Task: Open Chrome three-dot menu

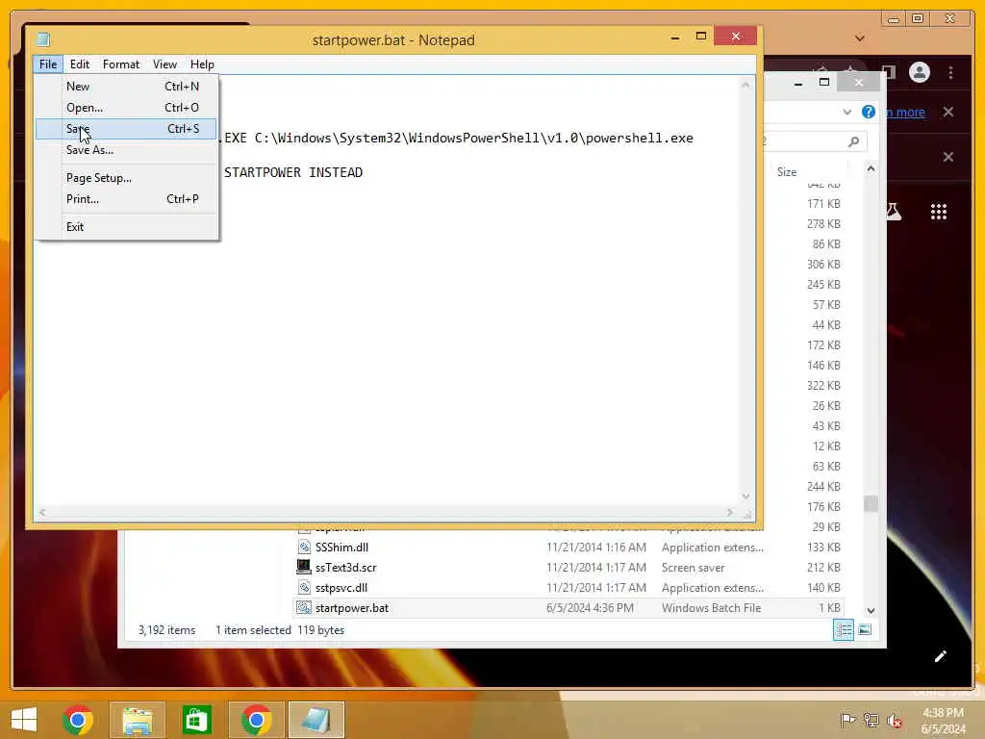Action: (x=951, y=72)
